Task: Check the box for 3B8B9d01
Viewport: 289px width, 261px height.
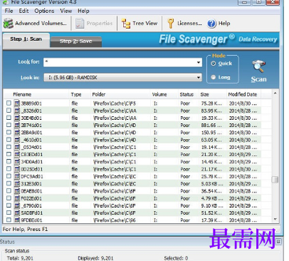Action: point(9,103)
